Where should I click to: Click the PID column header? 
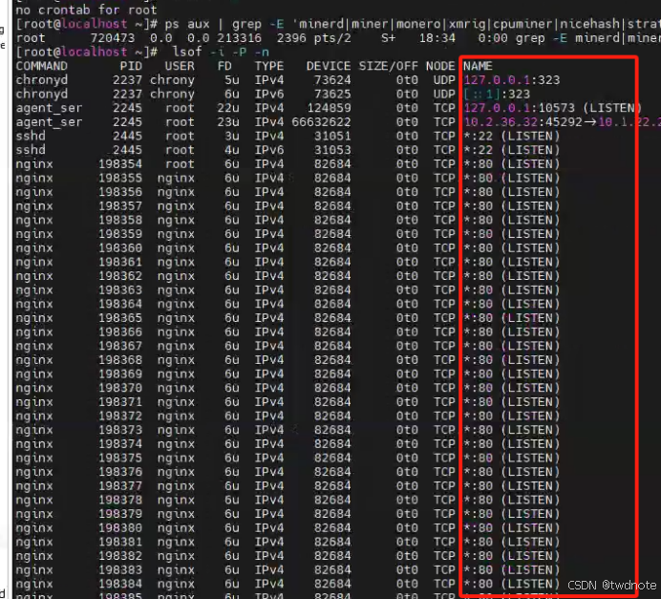(131, 66)
